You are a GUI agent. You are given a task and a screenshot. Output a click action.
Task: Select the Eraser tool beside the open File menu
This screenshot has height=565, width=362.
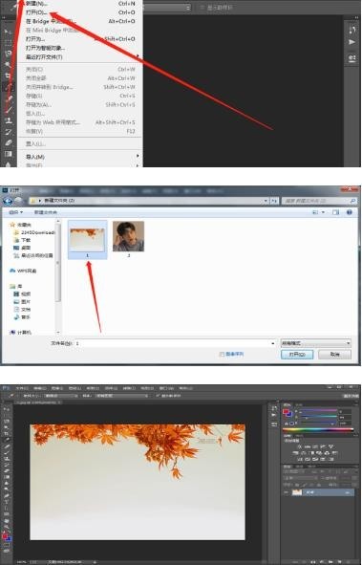[8, 142]
